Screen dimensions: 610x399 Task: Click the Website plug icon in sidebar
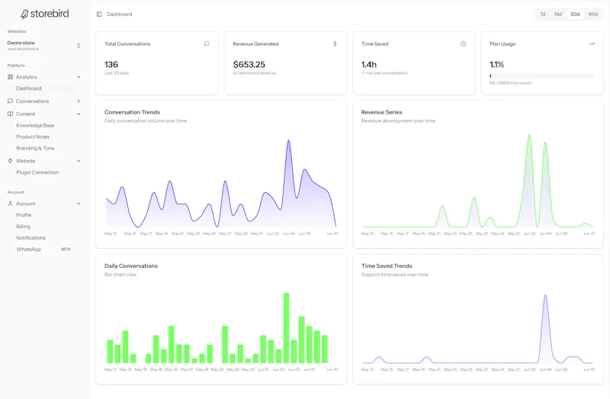(x=10, y=161)
